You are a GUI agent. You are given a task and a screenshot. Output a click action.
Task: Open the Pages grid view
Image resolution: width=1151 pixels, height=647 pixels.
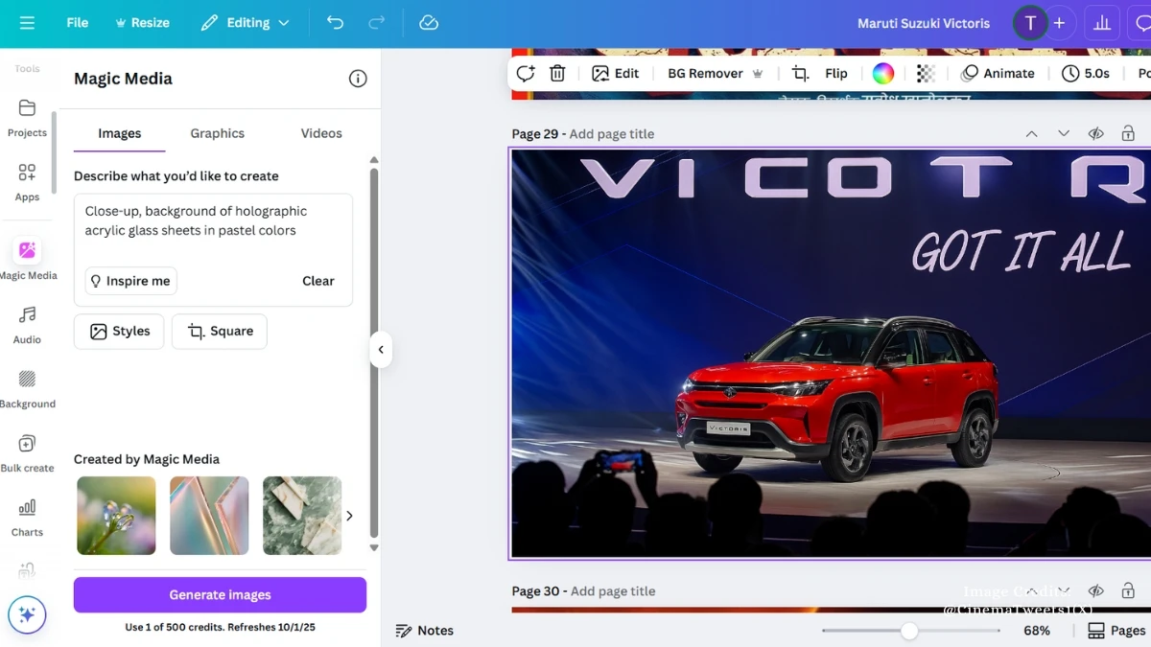coord(1117,631)
